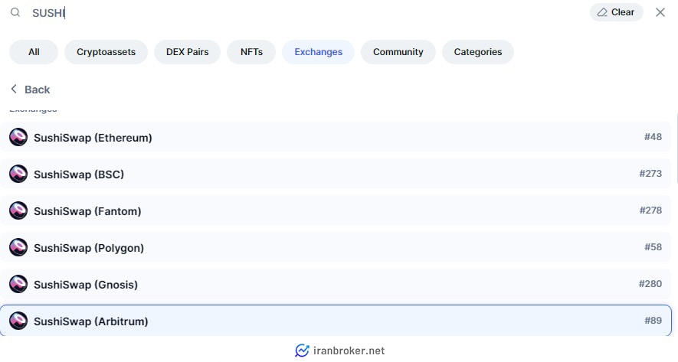Open the NFTs filter tab

251,52
